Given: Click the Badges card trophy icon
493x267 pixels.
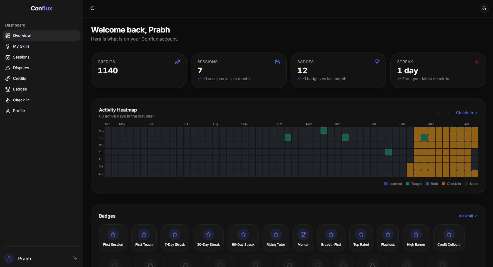Looking at the screenshot, I should [x=377, y=62].
